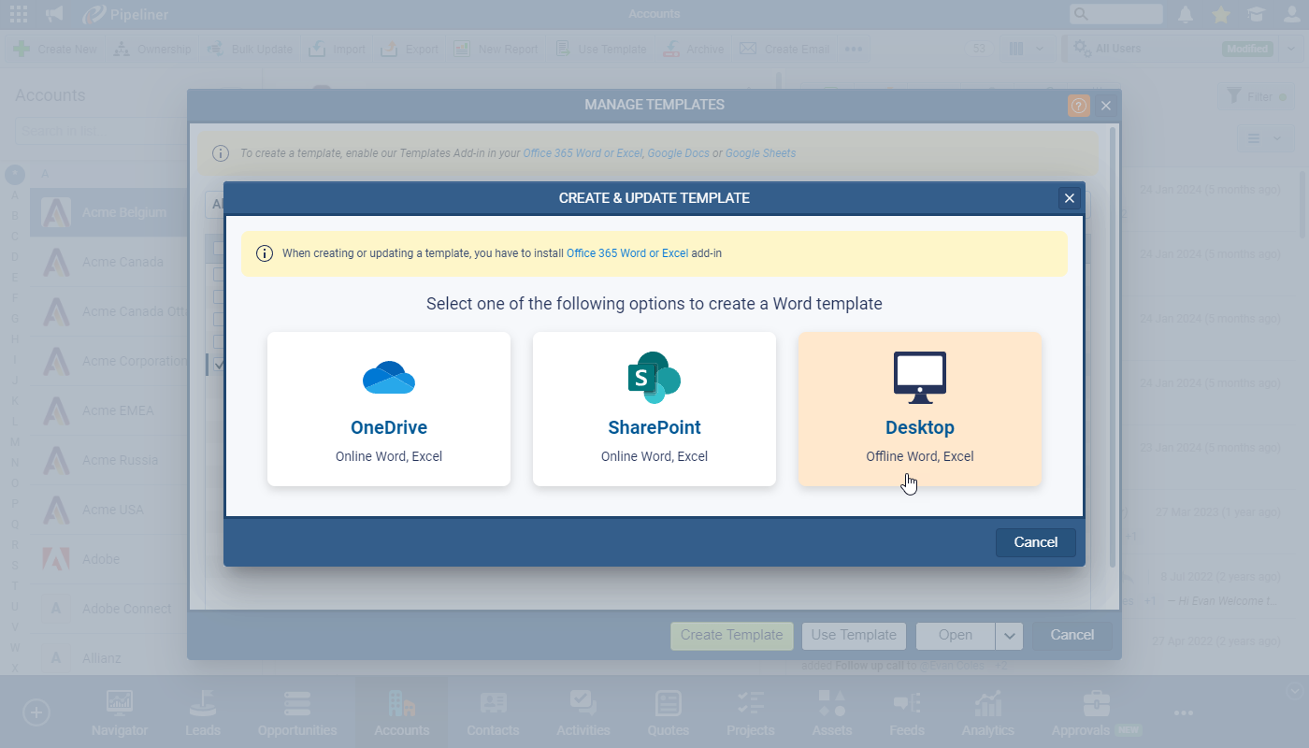Click the favorites star icon
This screenshot has height=748, width=1309.
[1221, 14]
